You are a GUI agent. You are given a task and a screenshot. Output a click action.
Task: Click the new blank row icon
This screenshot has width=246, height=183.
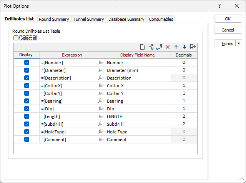142,47
